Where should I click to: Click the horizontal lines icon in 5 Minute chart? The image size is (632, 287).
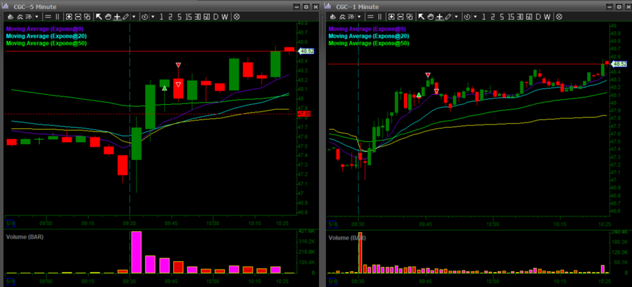(47, 16)
